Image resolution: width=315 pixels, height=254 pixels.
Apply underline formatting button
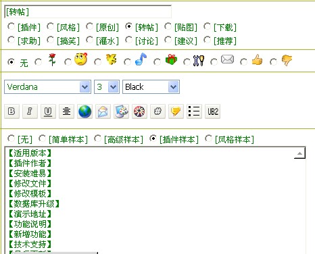tap(48, 111)
